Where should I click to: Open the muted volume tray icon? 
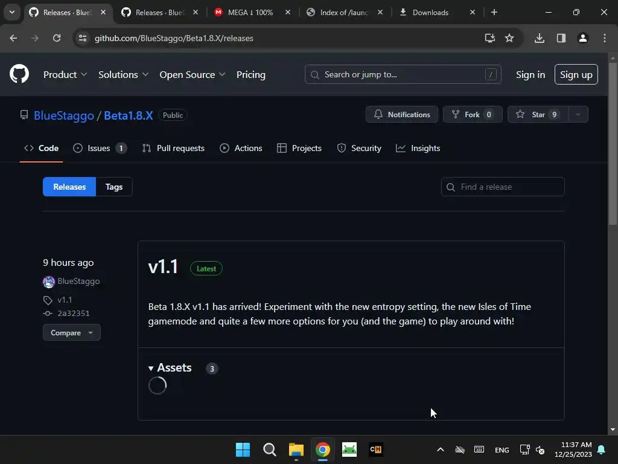540,449
